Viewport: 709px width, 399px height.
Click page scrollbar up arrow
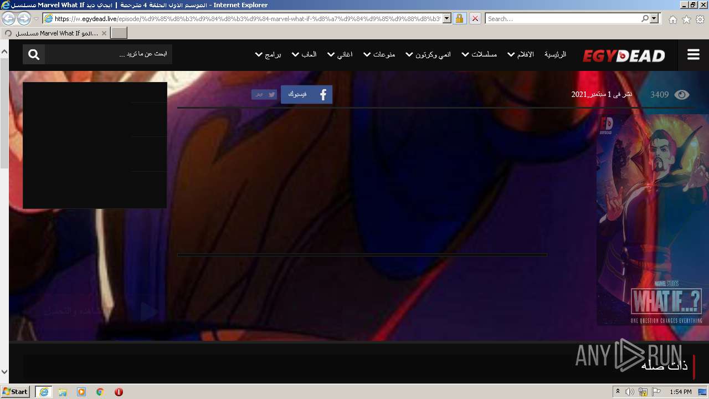(4, 52)
